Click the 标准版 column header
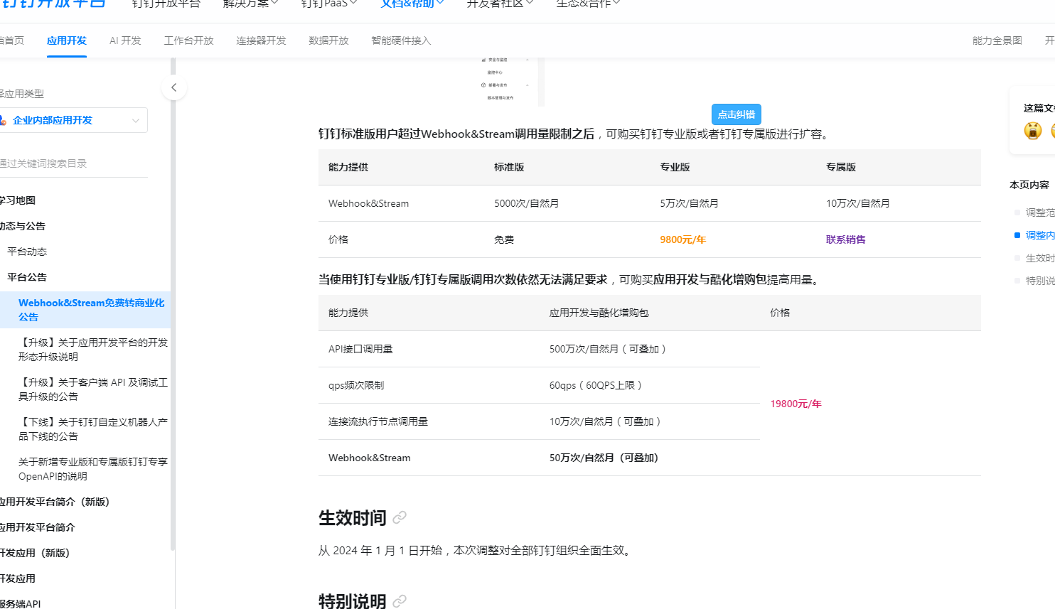Viewport: 1055px width, 609px height. (509, 167)
